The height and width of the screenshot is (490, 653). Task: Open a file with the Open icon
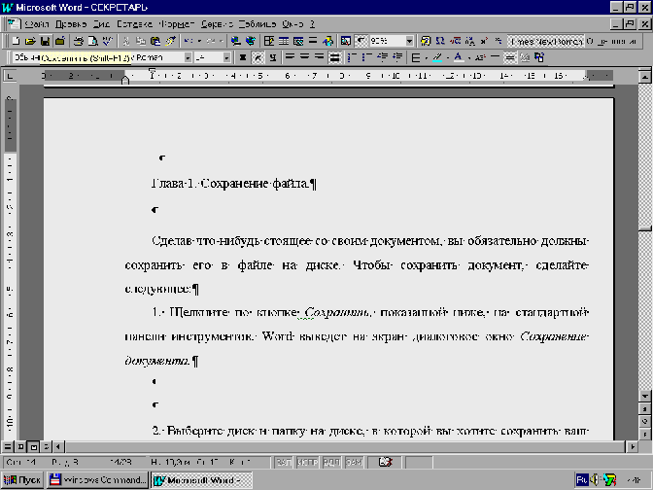32,41
